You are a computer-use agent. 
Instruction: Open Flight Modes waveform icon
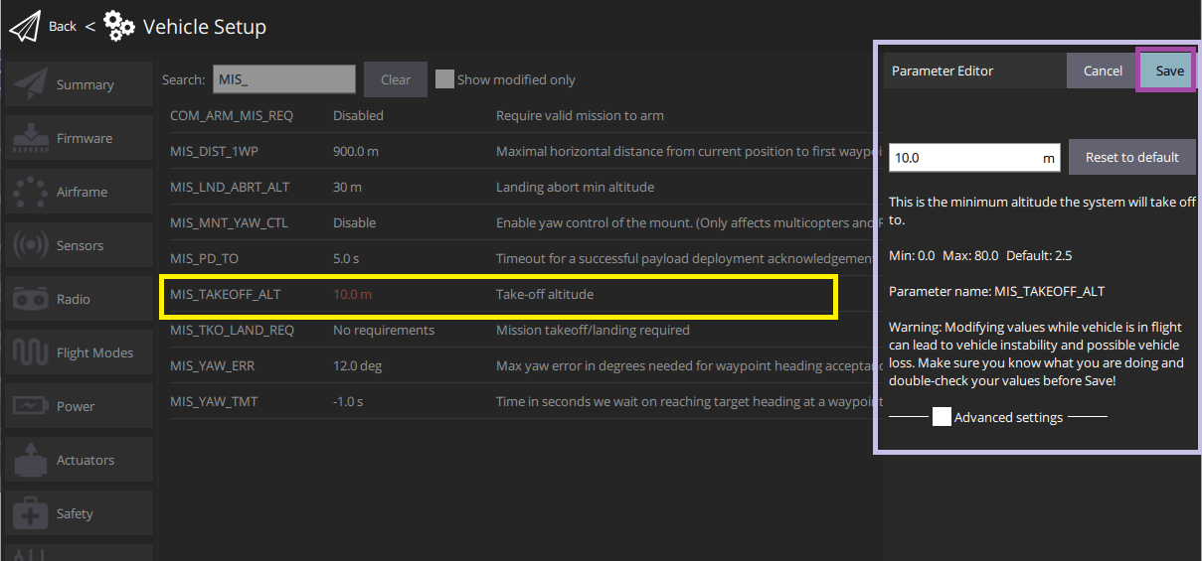[x=31, y=352]
